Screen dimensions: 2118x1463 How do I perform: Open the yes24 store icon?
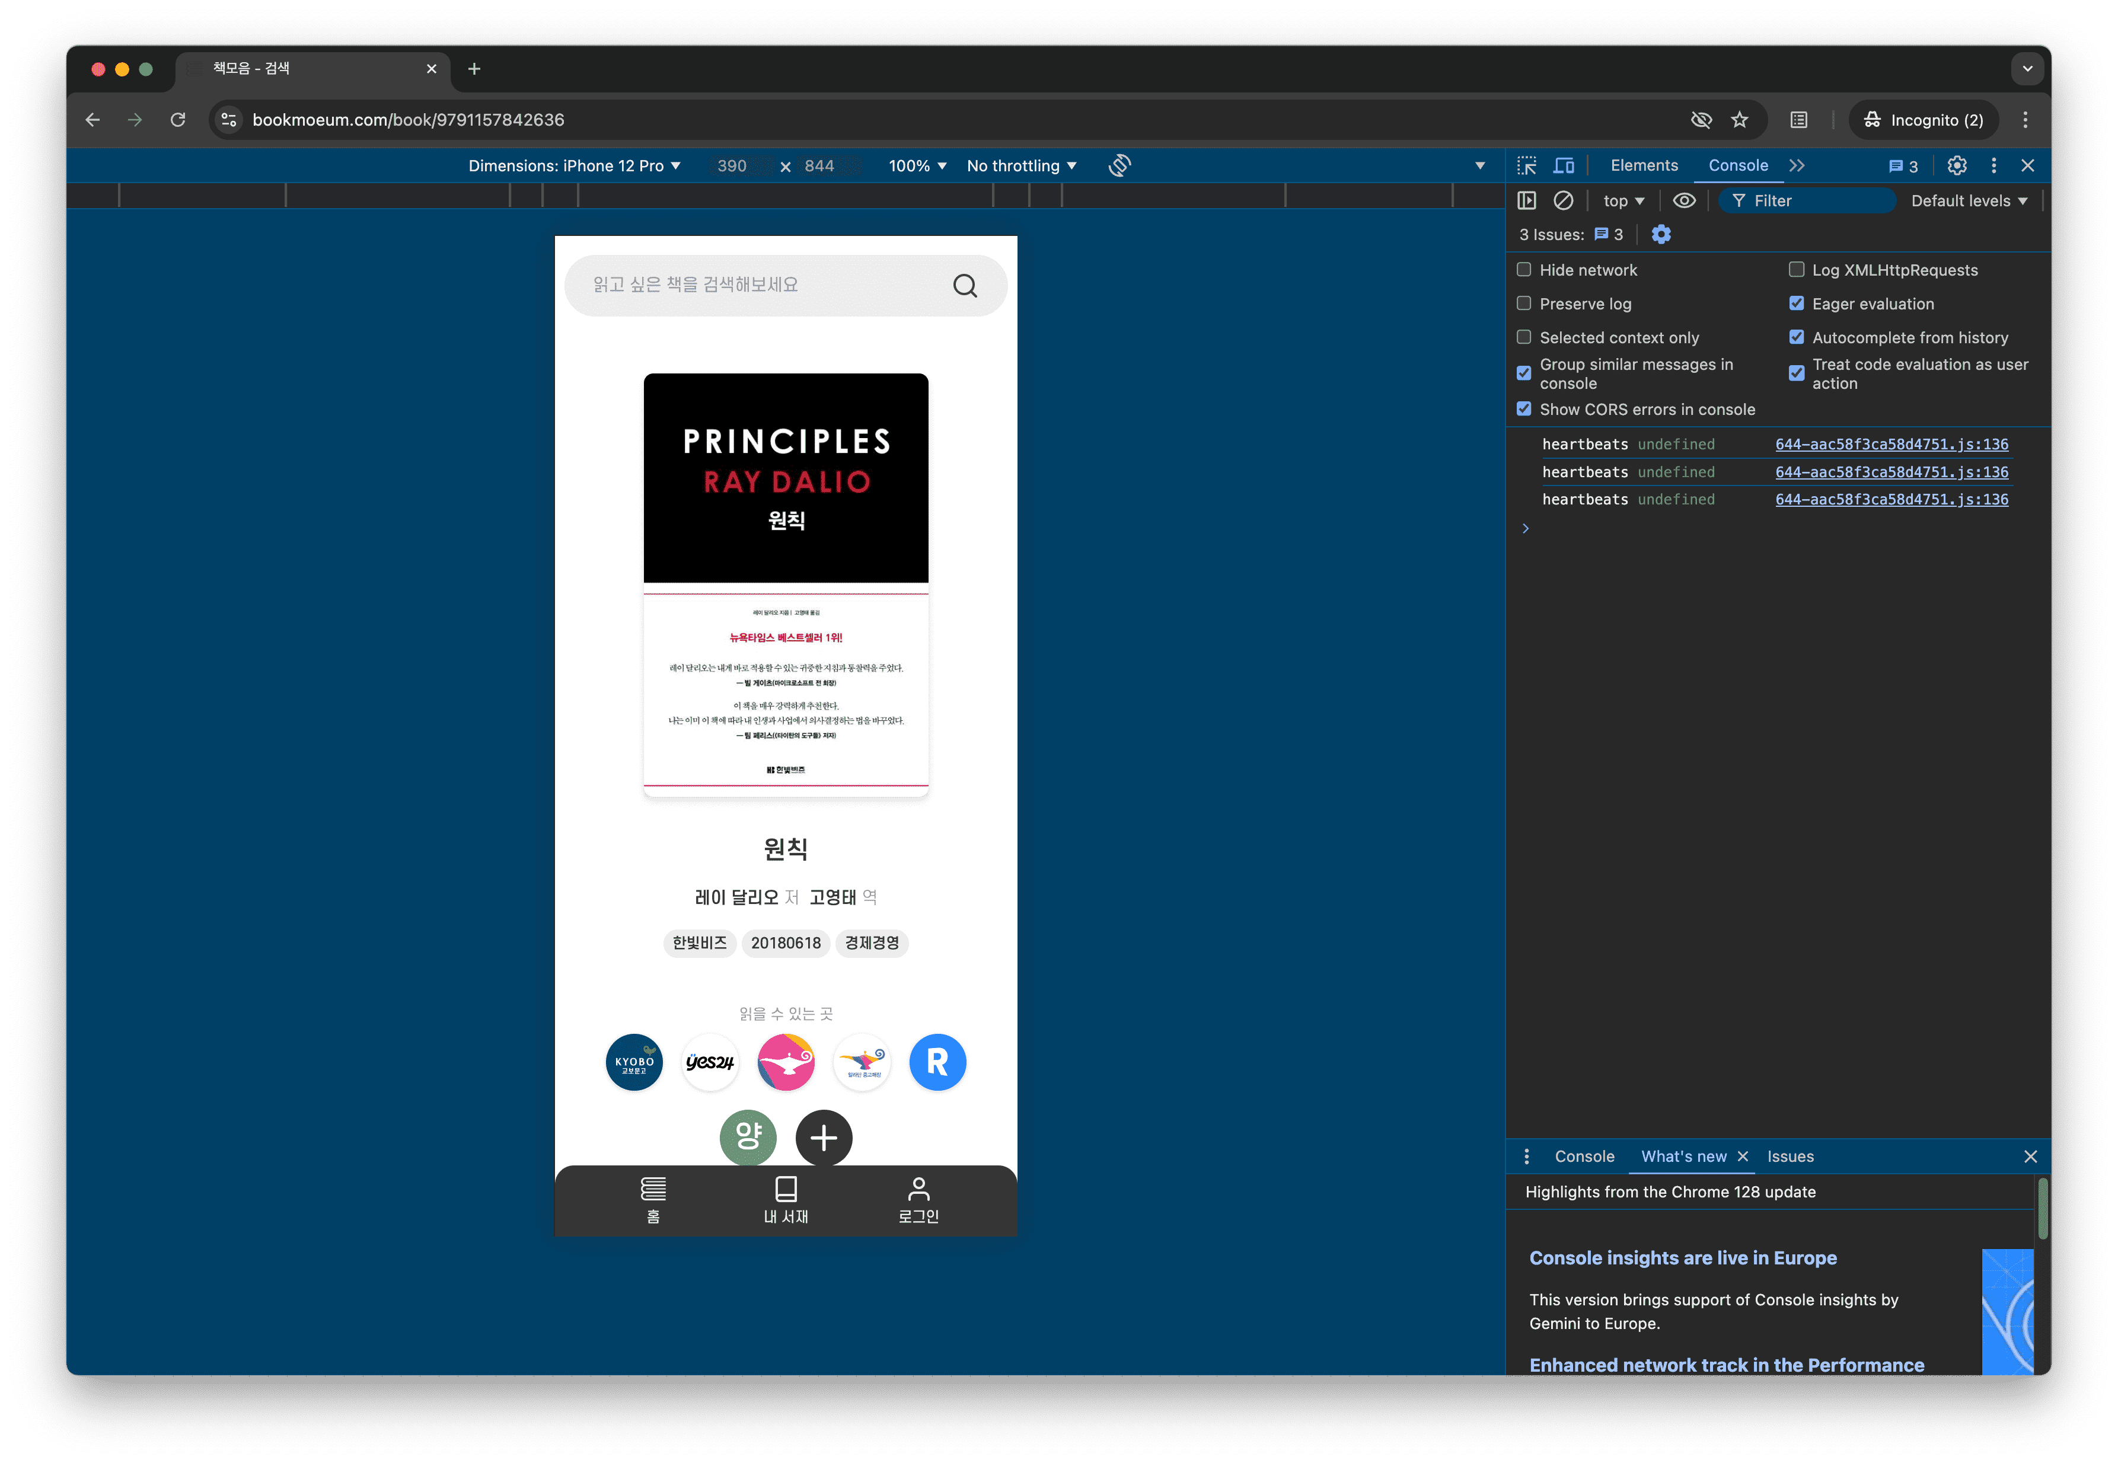(710, 1062)
